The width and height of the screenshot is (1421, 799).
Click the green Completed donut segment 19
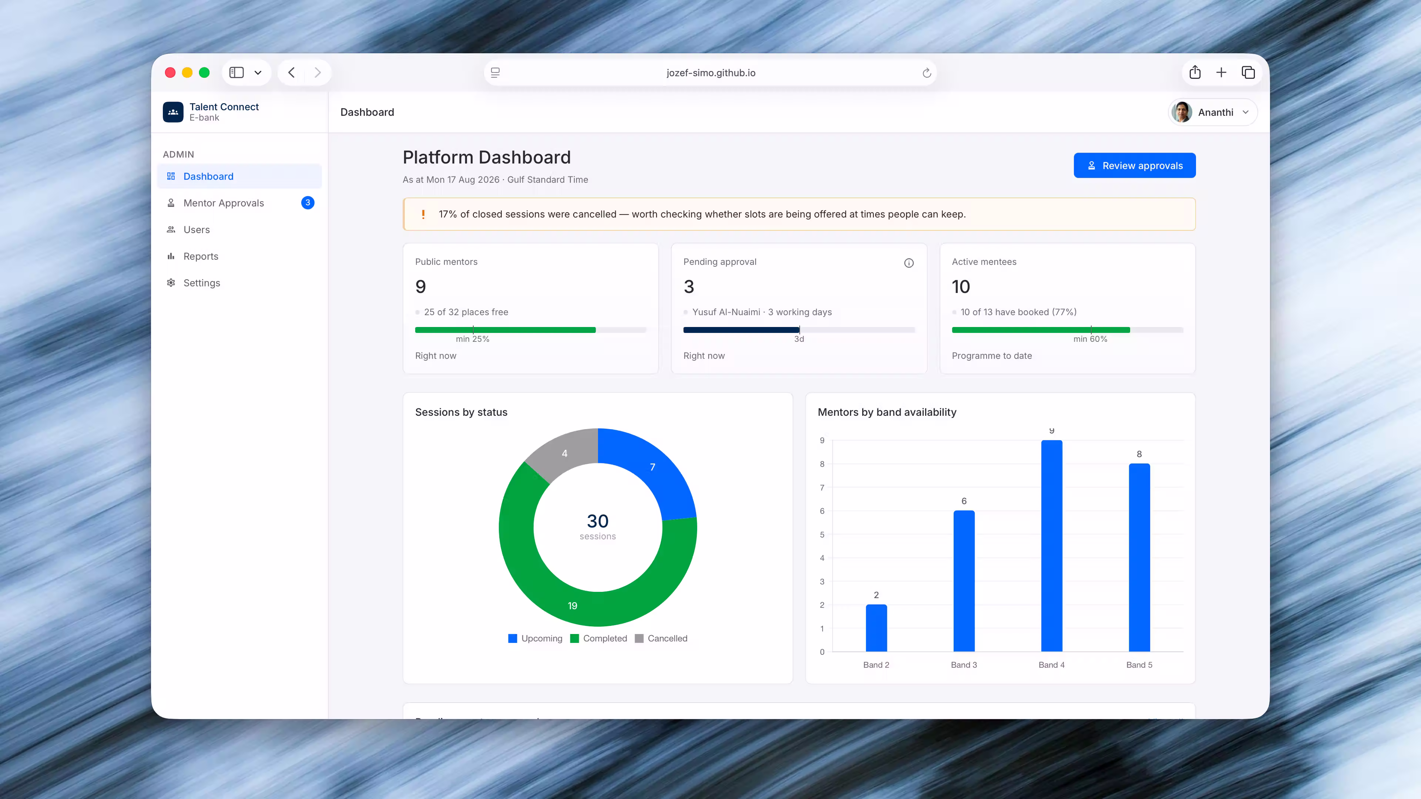click(572, 606)
